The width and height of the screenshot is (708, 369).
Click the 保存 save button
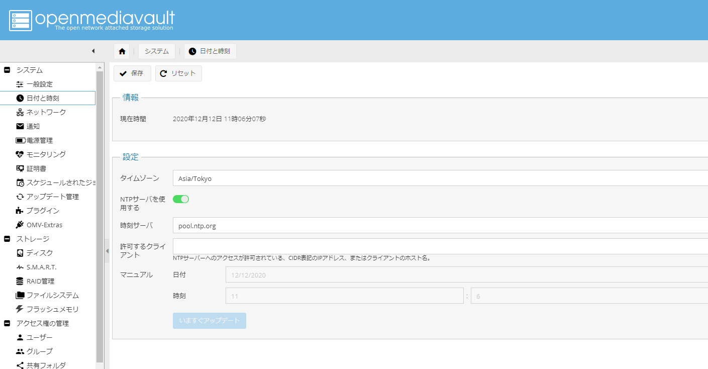pos(132,73)
